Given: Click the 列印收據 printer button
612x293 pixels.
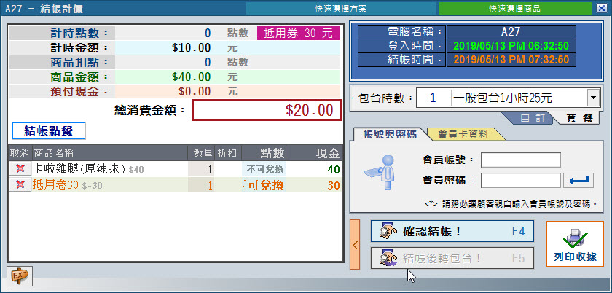Looking at the screenshot, I should point(575,244).
